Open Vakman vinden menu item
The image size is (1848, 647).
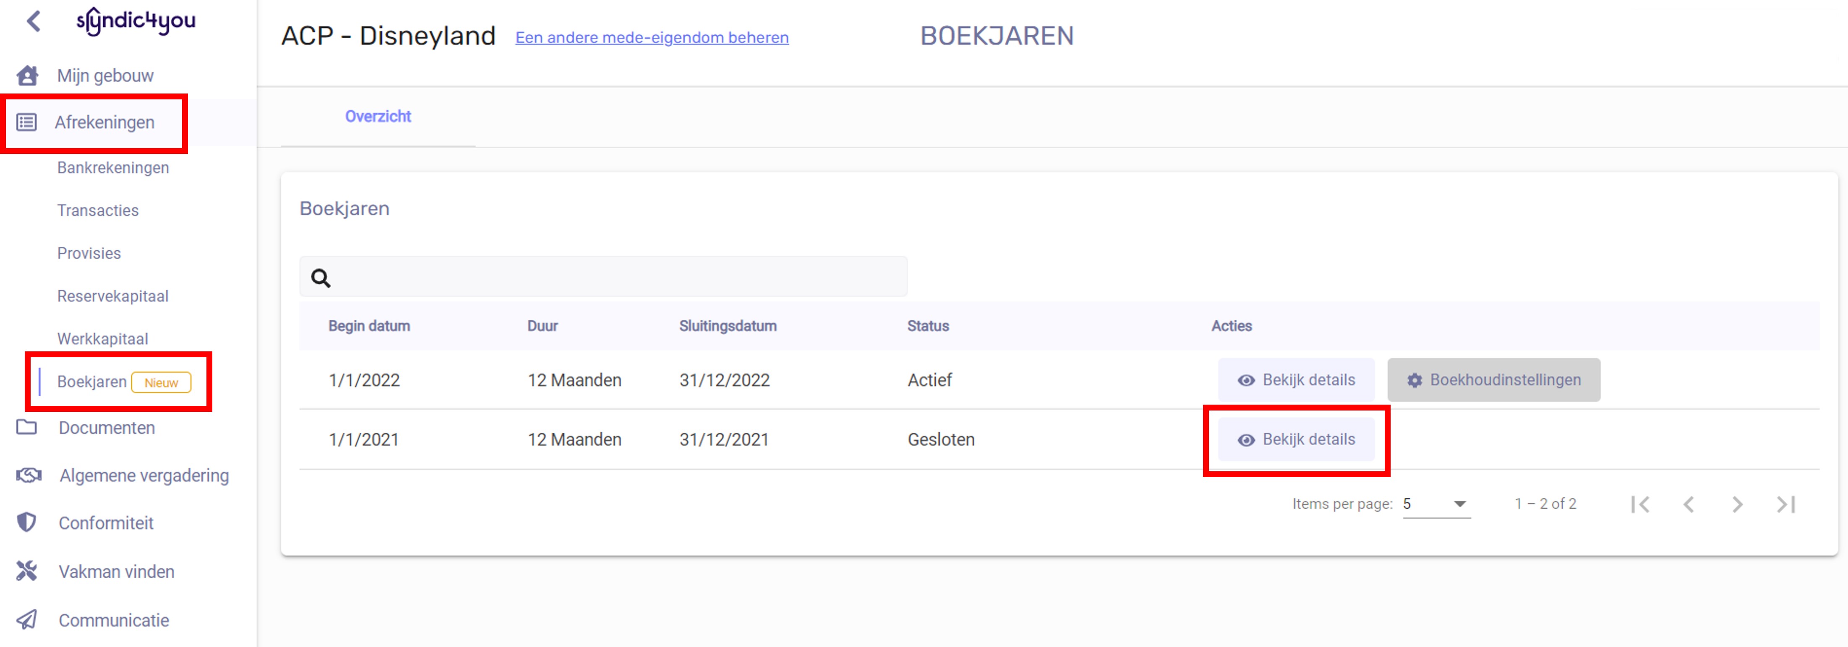click(116, 571)
